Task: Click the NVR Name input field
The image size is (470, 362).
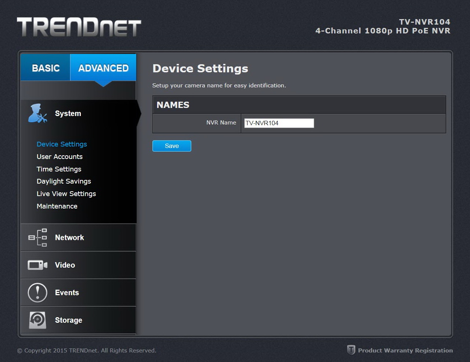Action: pyautogui.click(x=279, y=123)
